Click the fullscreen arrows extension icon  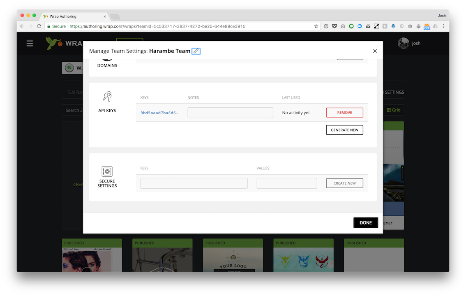tap(376, 26)
